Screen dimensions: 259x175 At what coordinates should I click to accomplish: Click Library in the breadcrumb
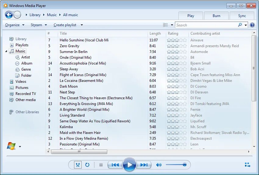click(x=35, y=15)
